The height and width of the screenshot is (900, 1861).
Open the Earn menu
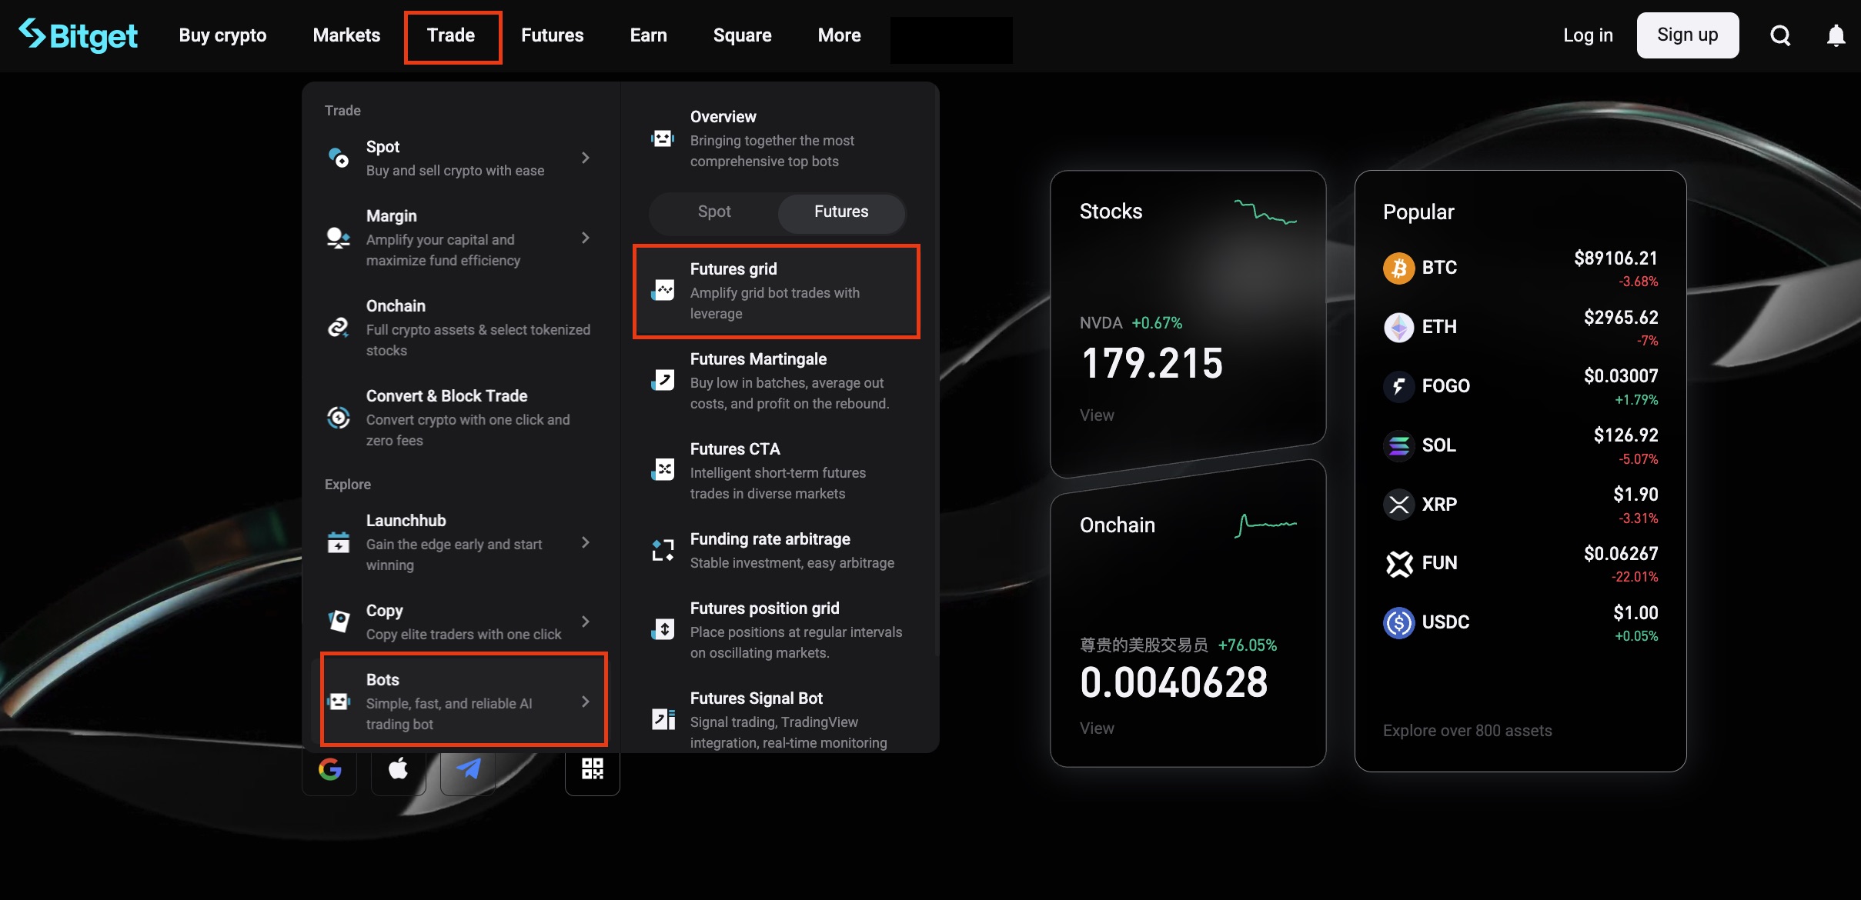648,35
